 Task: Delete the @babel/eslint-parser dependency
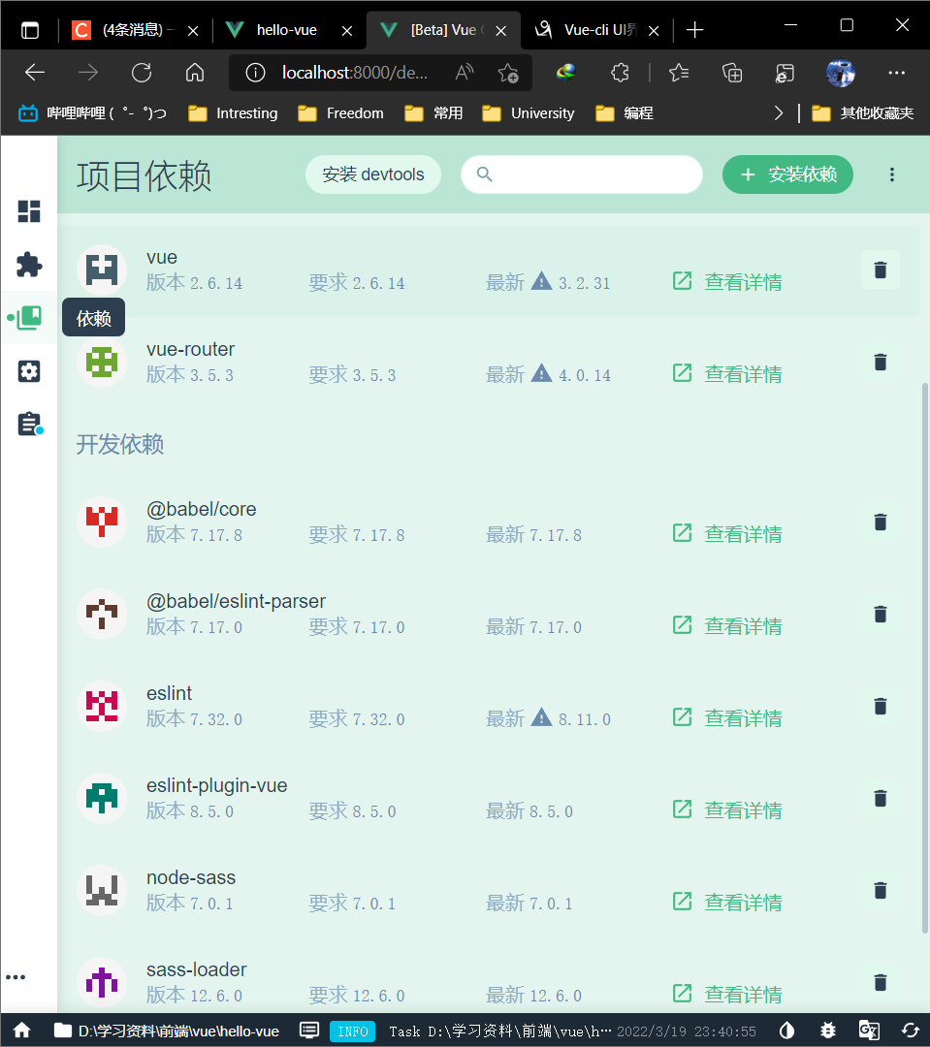[x=880, y=615]
